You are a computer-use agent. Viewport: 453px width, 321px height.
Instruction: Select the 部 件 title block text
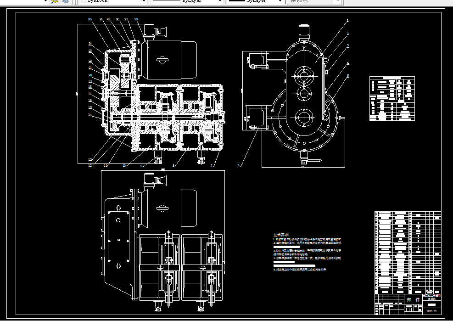tap(413, 299)
